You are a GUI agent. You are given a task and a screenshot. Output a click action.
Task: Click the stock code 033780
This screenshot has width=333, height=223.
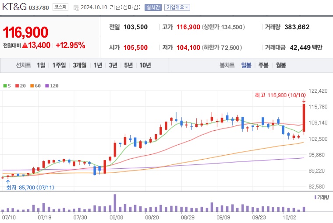tap(39, 7)
